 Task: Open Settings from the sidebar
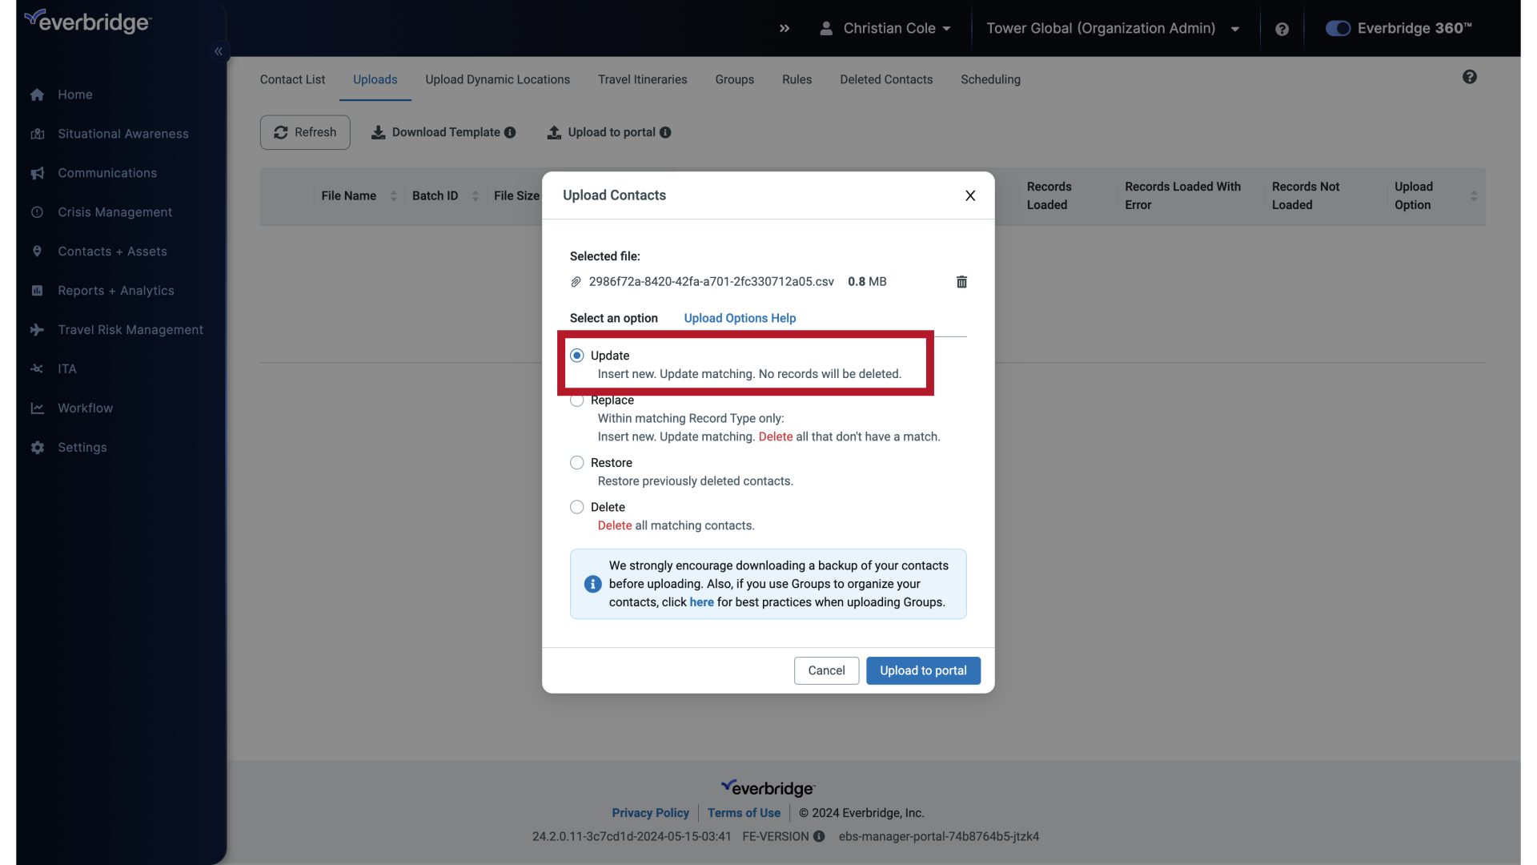[82, 448]
